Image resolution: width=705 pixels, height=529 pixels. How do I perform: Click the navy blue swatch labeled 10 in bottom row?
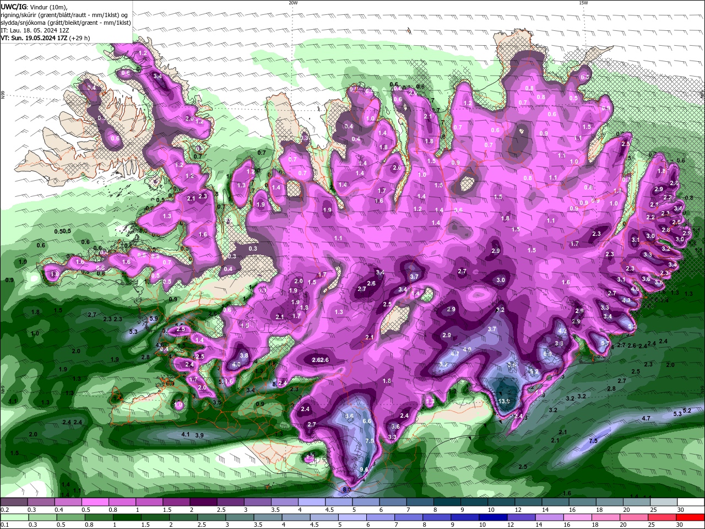click(492, 517)
